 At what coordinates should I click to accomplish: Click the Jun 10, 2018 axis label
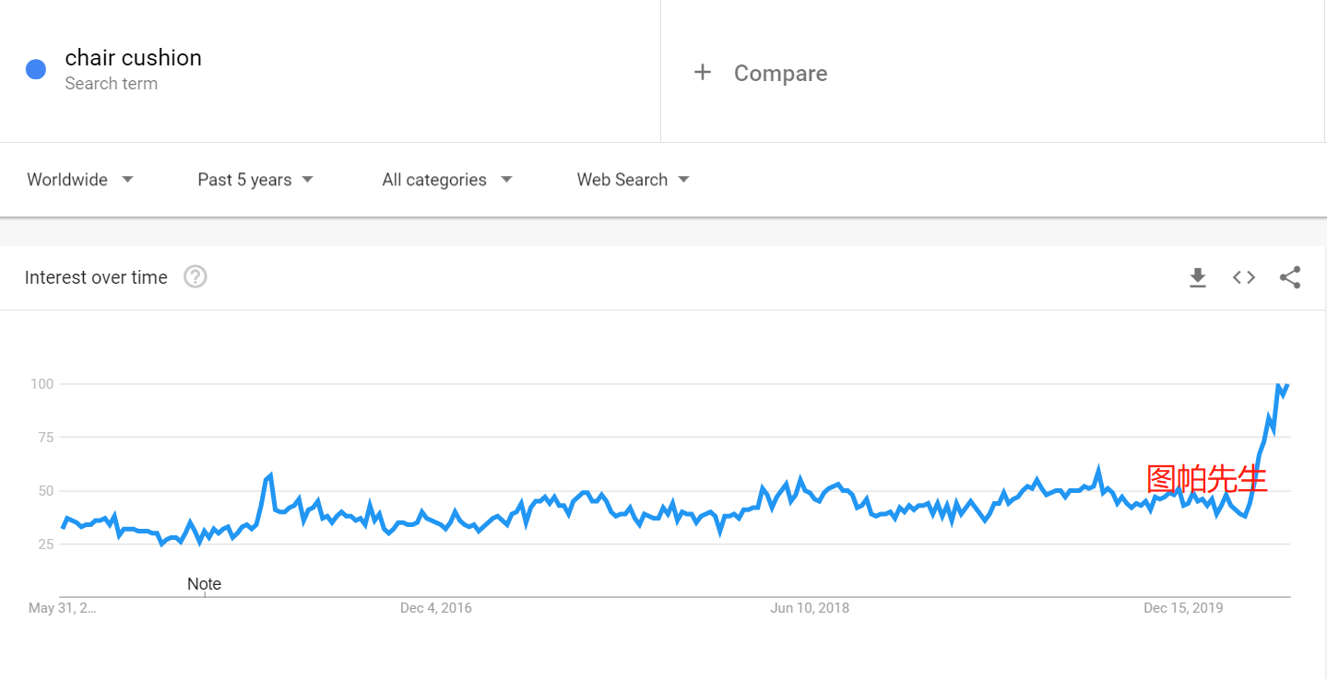pos(810,608)
